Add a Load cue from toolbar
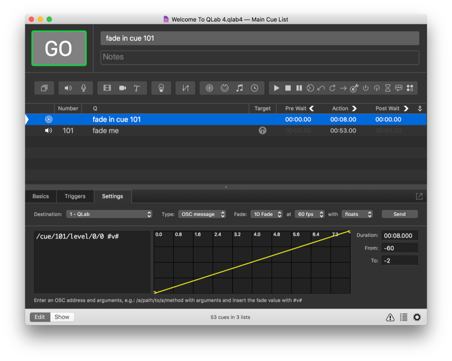 click(x=310, y=88)
